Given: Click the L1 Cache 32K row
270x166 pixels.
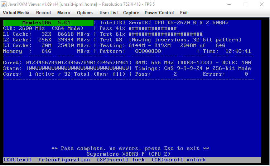Looking at the screenshot, I should pyautogui.click(x=47, y=34).
